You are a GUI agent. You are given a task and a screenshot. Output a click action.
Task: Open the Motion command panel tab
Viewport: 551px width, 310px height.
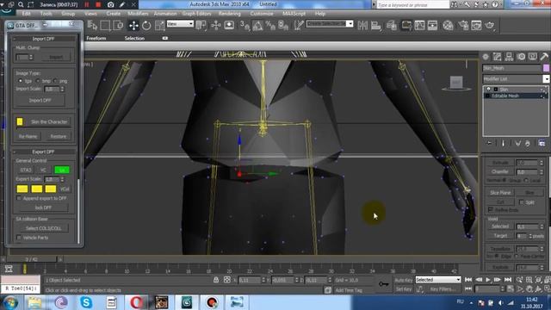[521, 57]
